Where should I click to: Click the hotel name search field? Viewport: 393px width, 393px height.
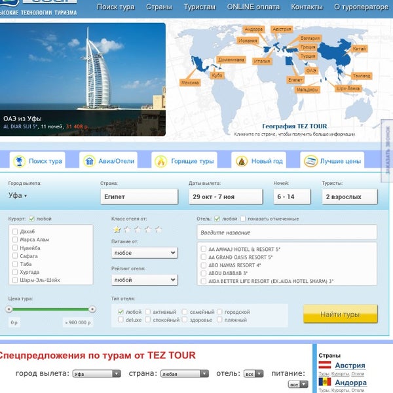[287, 232]
